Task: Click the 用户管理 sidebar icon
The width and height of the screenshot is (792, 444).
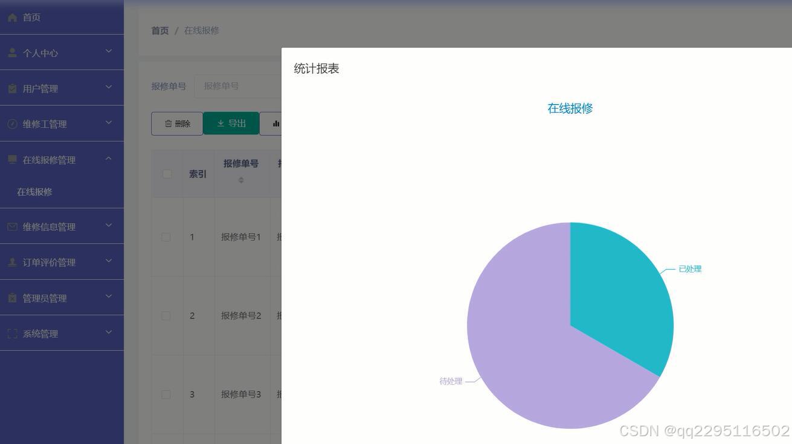Action: pos(11,88)
